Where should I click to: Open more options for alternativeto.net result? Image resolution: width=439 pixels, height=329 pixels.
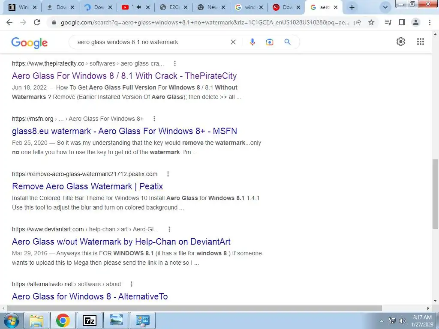tap(131, 284)
